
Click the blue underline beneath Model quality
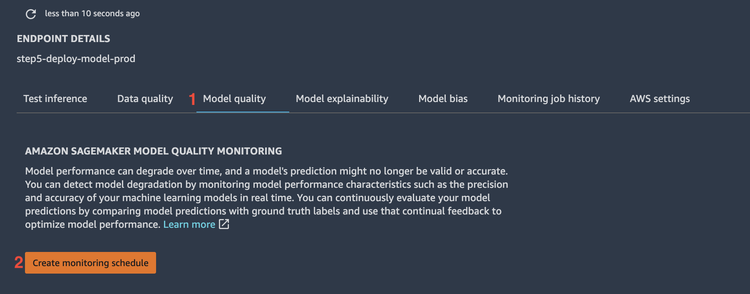[x=243, y=112]
